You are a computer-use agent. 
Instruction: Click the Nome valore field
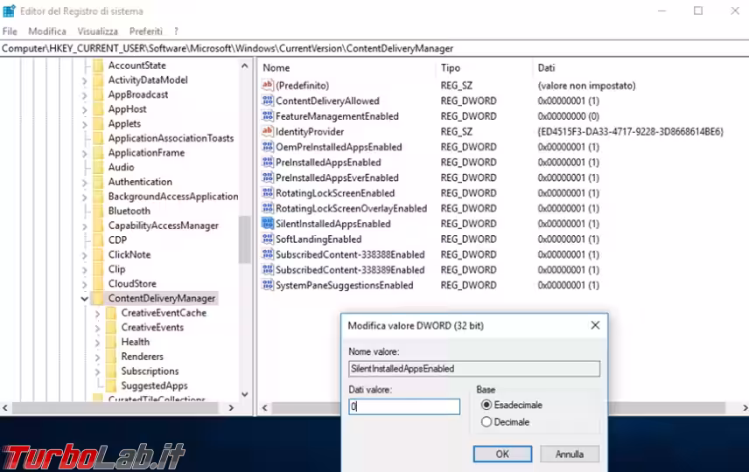click(x=474, y=369)
